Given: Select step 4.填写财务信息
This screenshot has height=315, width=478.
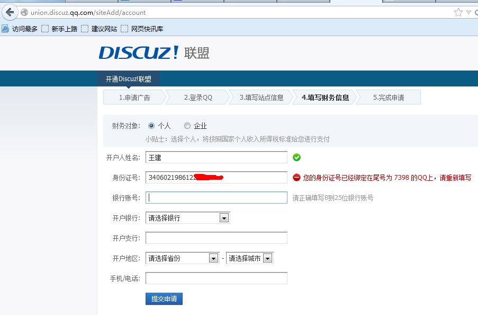Looking at the screenshot, I should coord(325,98).
